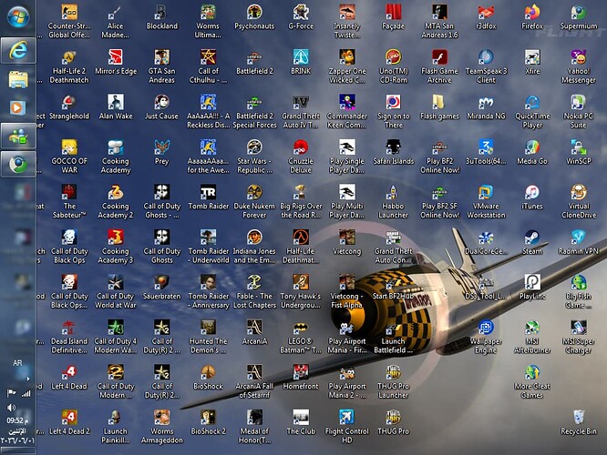Open the Action Center flag icon
This screenshot has height=455, width=607.
pos(11,393)
